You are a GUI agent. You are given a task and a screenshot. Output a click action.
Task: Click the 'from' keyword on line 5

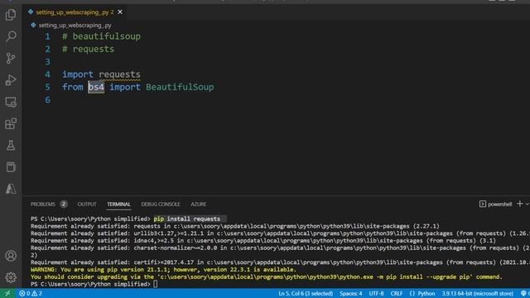pyautogui.click(x=72, y=87)
